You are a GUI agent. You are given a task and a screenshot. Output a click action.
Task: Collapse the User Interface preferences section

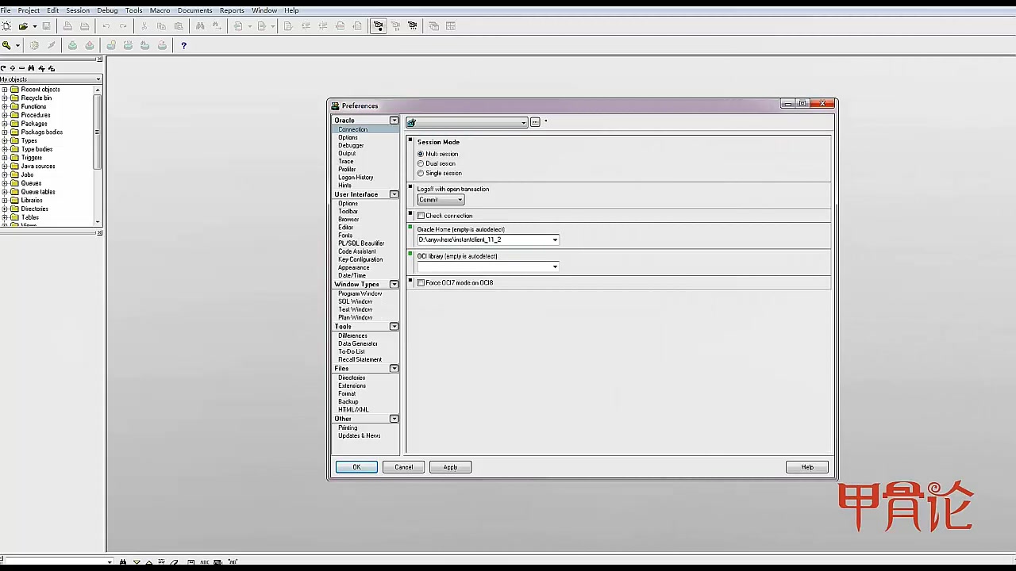[394, 194]
